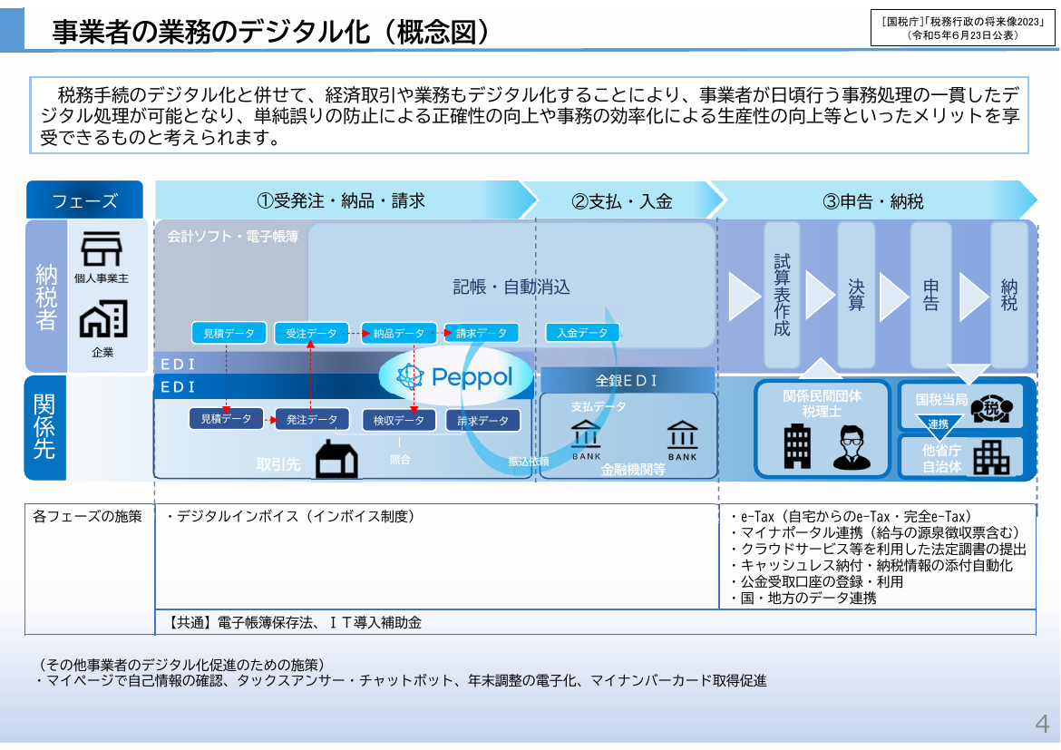Select the 税 emblem icon beside 国税当局
The height and width of the screenshot is (750, 1061).
coord(991,408)
